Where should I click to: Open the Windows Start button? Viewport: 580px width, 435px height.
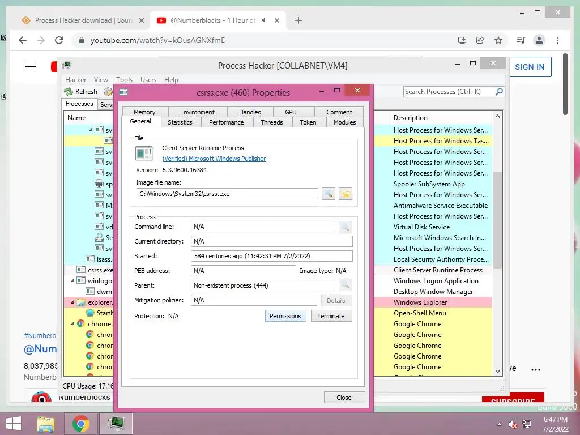(14, 424)
